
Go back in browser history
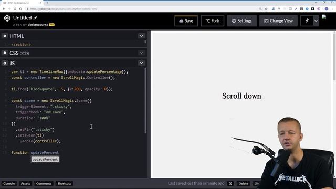(x=4, y=9)
